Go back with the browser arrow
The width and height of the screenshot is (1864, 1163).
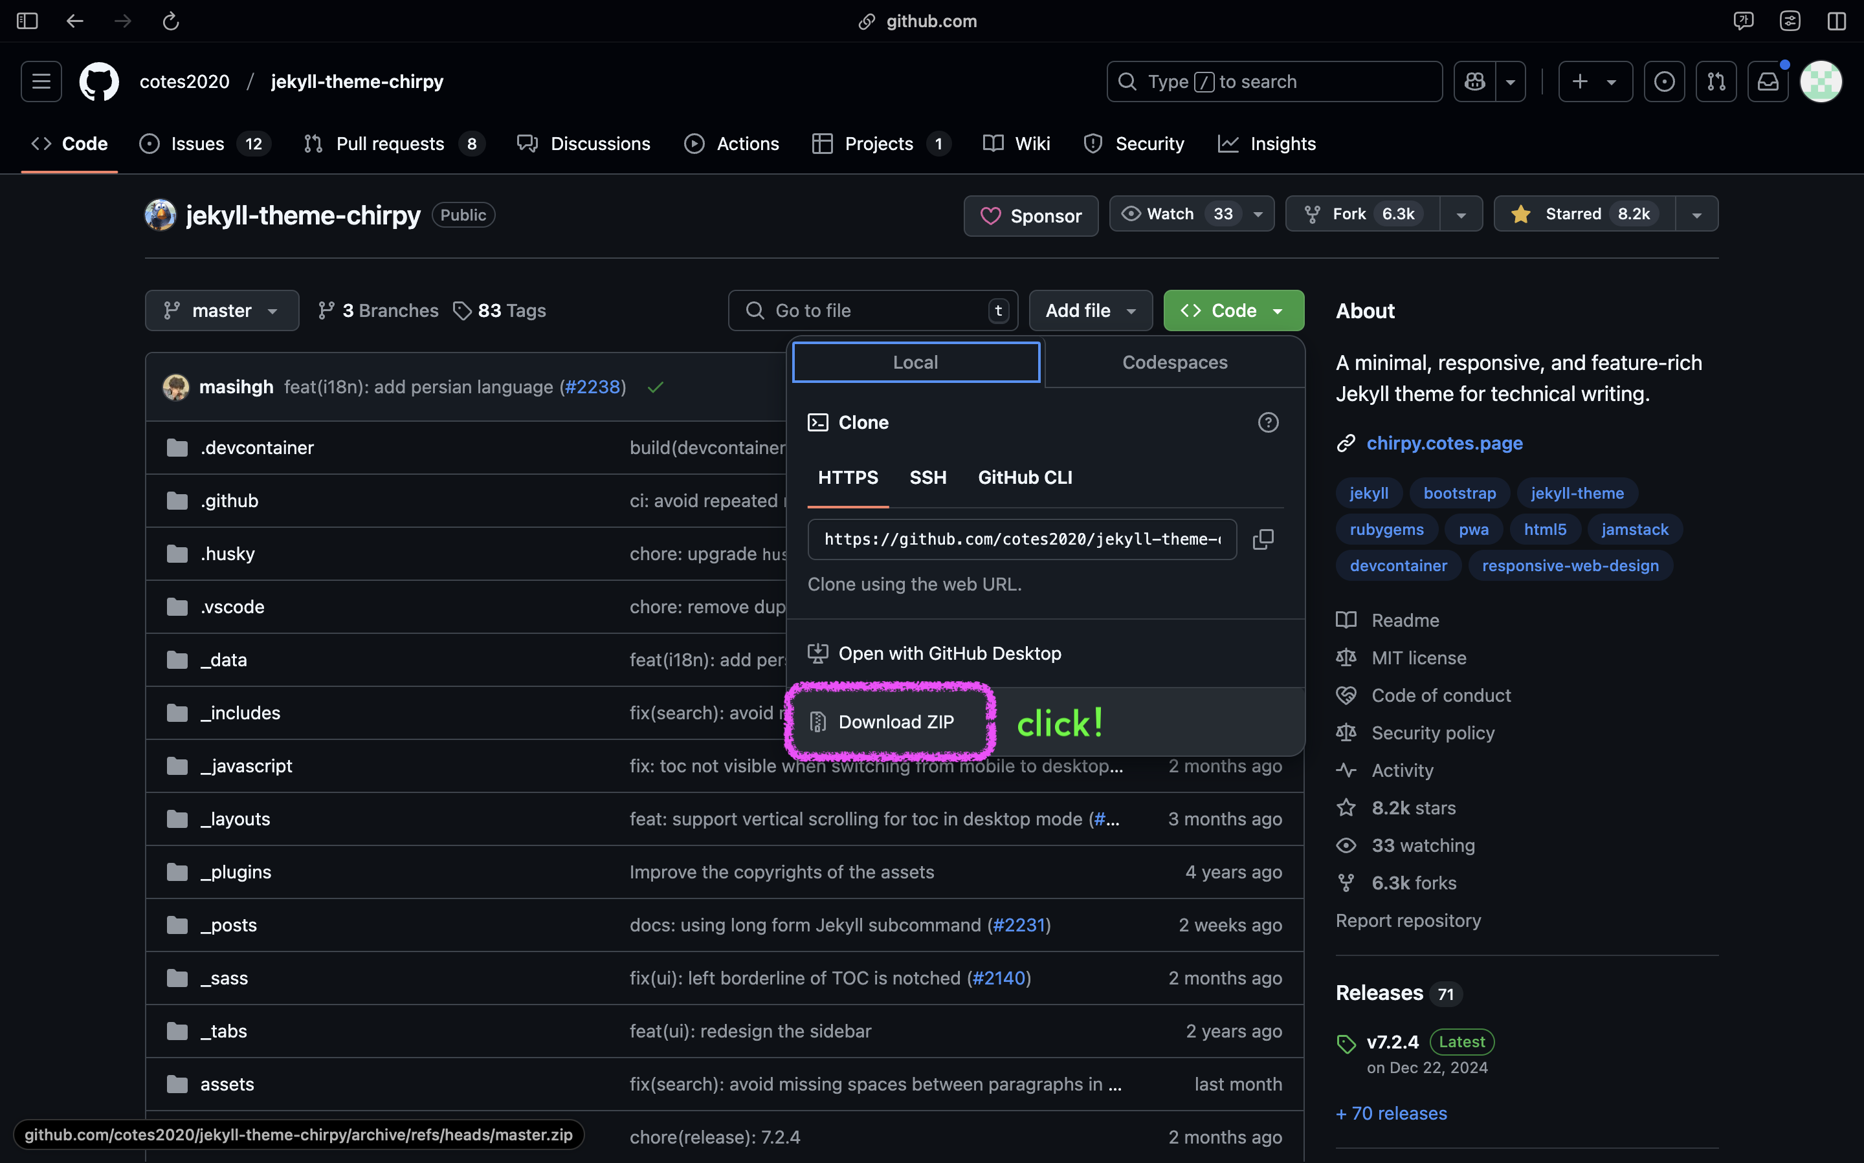pos(74,21)
